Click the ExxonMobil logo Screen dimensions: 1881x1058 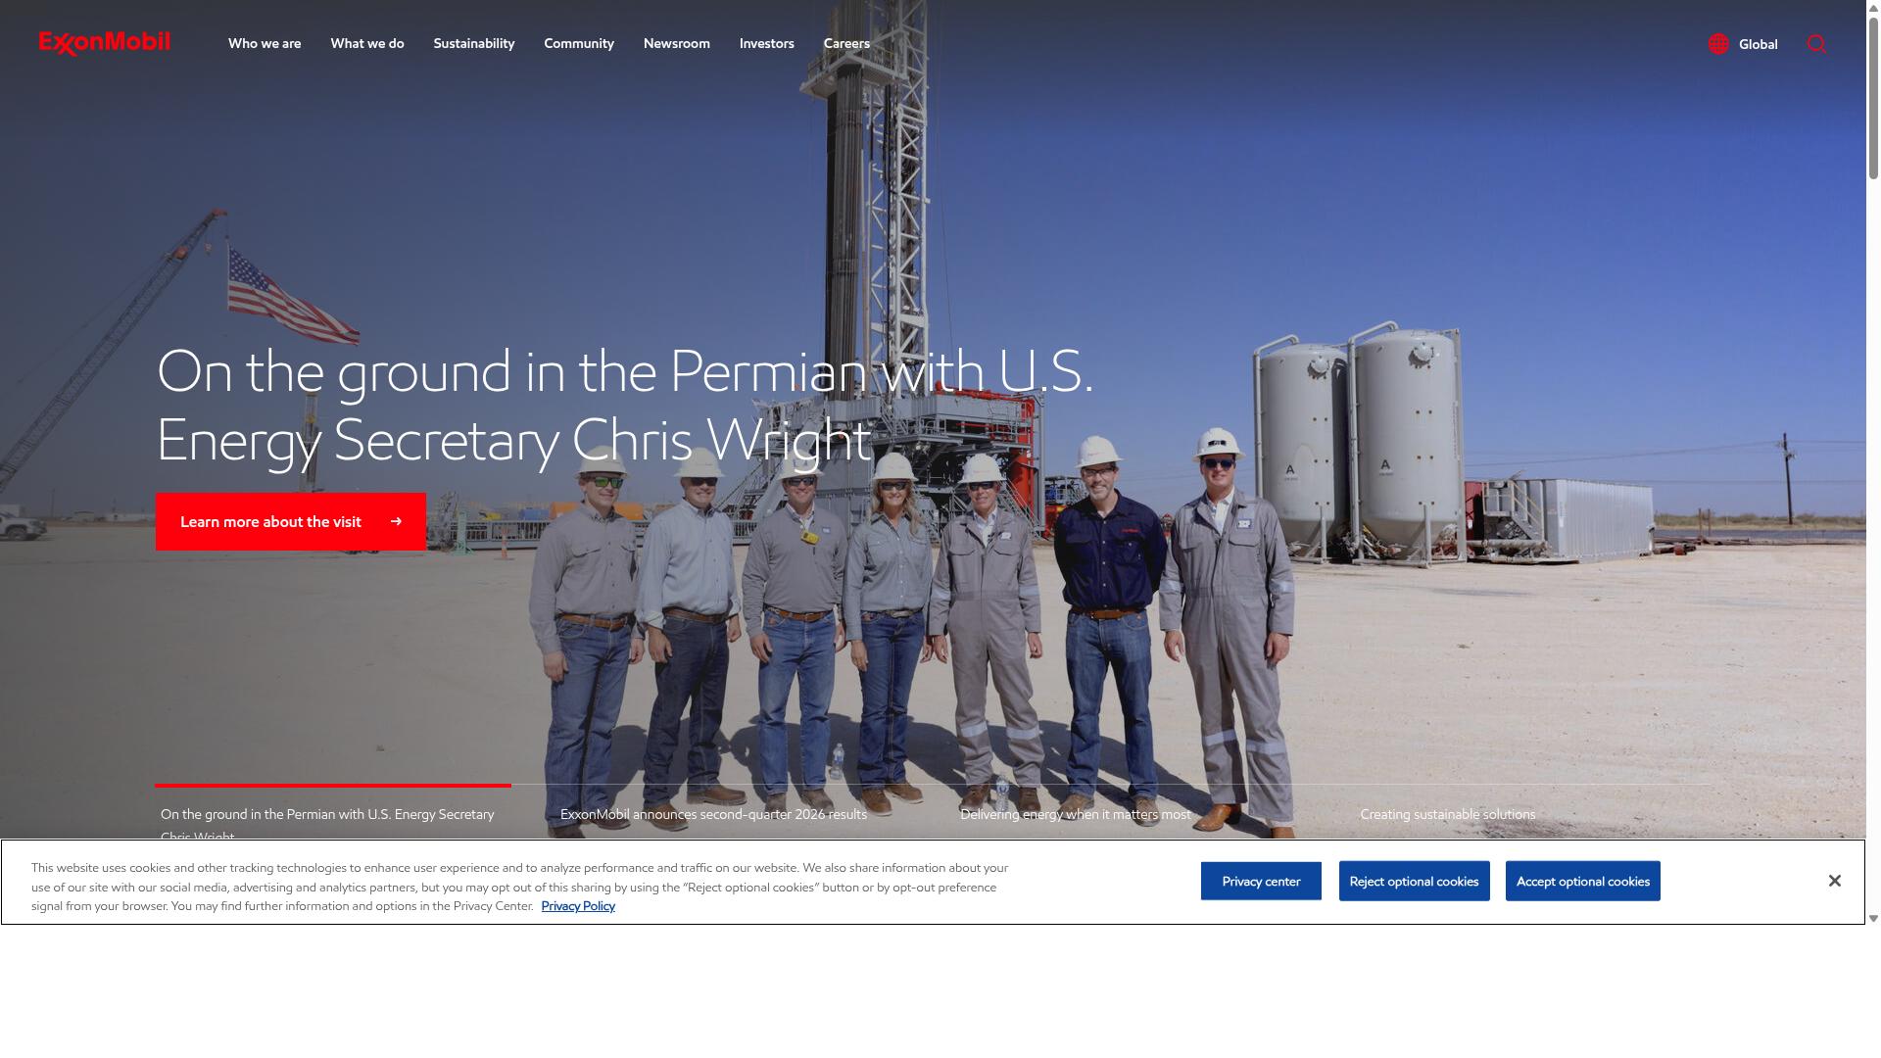tap(105, 43)
